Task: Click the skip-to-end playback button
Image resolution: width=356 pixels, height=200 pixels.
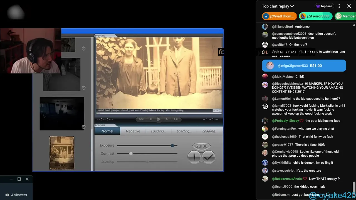Action: click(176, 119)
